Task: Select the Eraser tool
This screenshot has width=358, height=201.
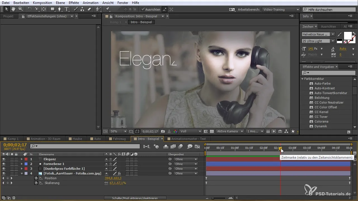Action: coord(89,9)
